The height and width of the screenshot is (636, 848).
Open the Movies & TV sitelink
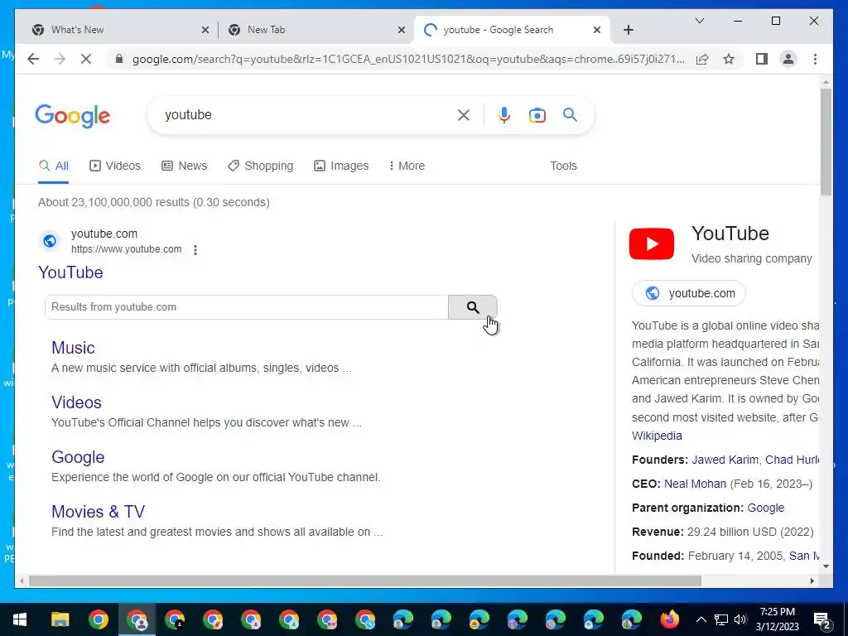pos(98,511)
